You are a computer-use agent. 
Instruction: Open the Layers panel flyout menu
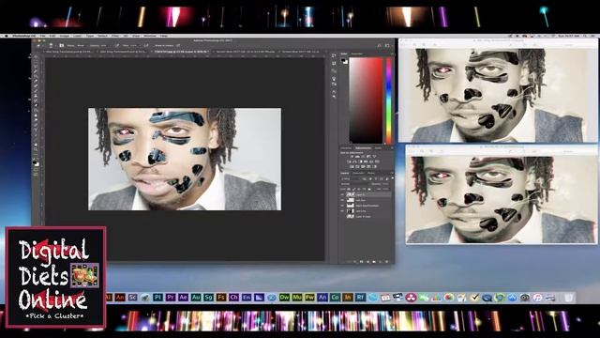392,173
